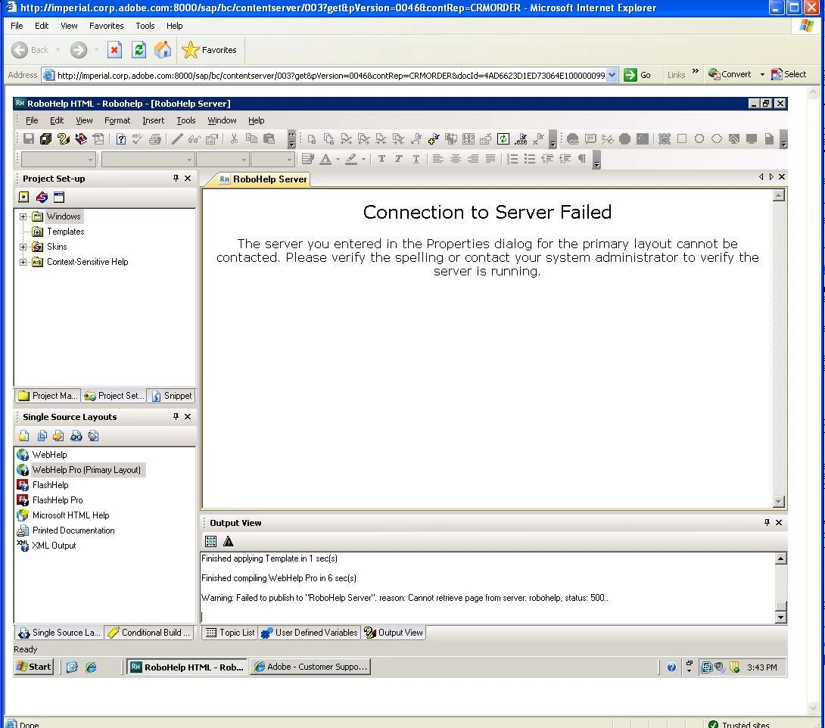Screen dimensions: 825x728
Task: Click in the browser address URL field
Action: point(331,75)
